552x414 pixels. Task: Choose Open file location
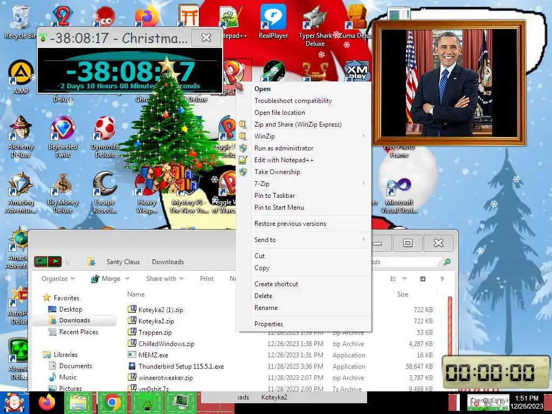[304, 113]
